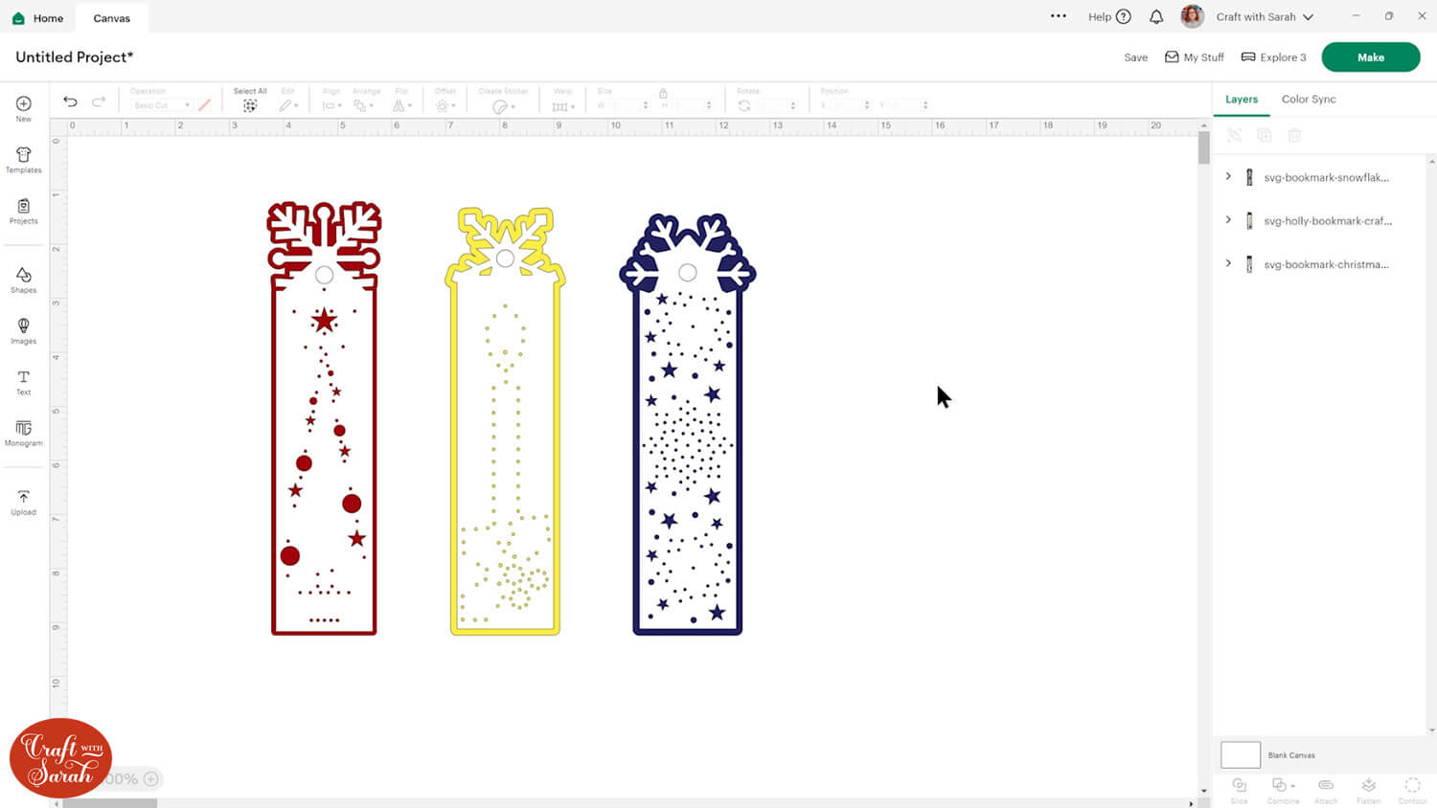
Task: Open the Images library
Action: (23, 330)
